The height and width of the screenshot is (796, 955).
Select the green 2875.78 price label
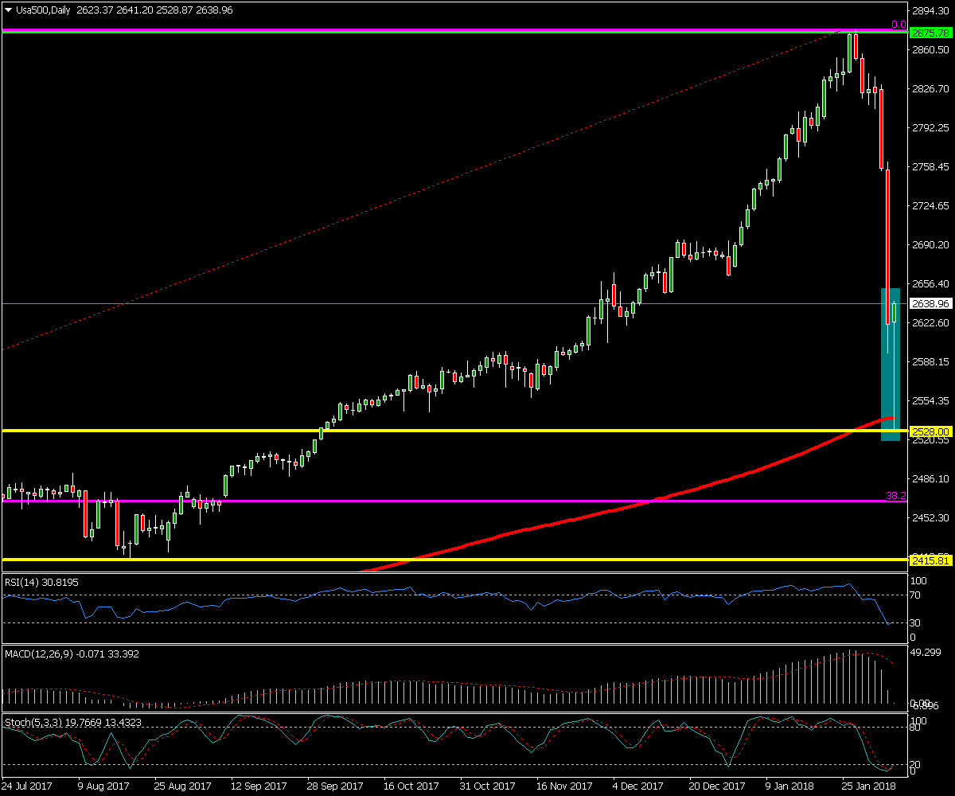click(x=930, y=33)
